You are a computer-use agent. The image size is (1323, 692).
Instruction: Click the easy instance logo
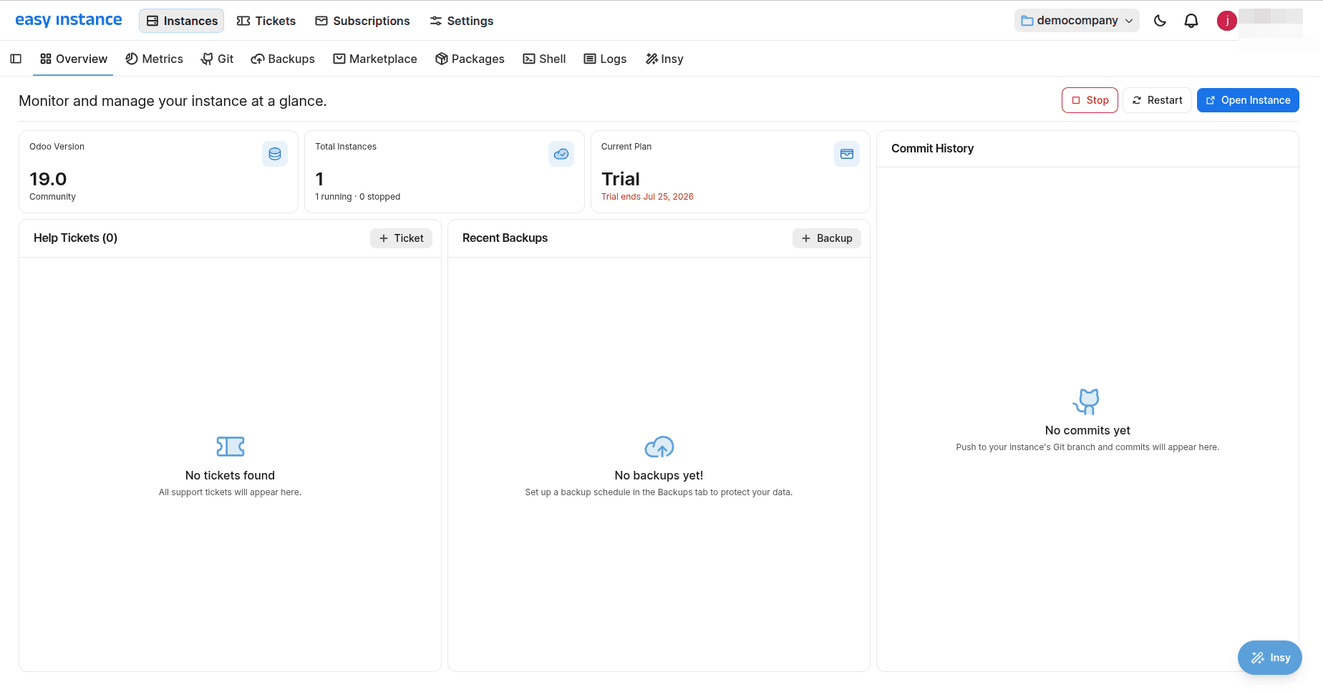pos(69,20)
